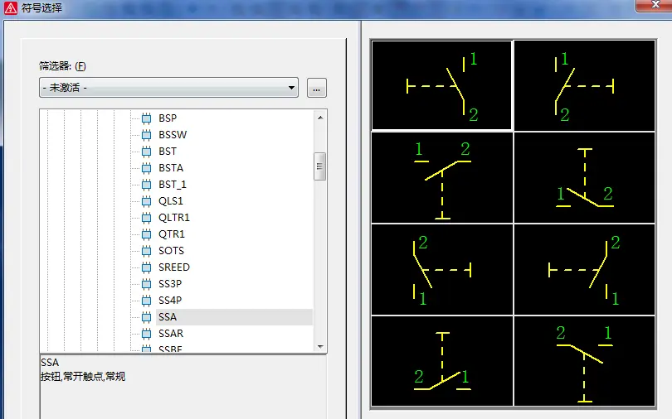Close the 符号选择 dialog

click(x=655, y=5)
